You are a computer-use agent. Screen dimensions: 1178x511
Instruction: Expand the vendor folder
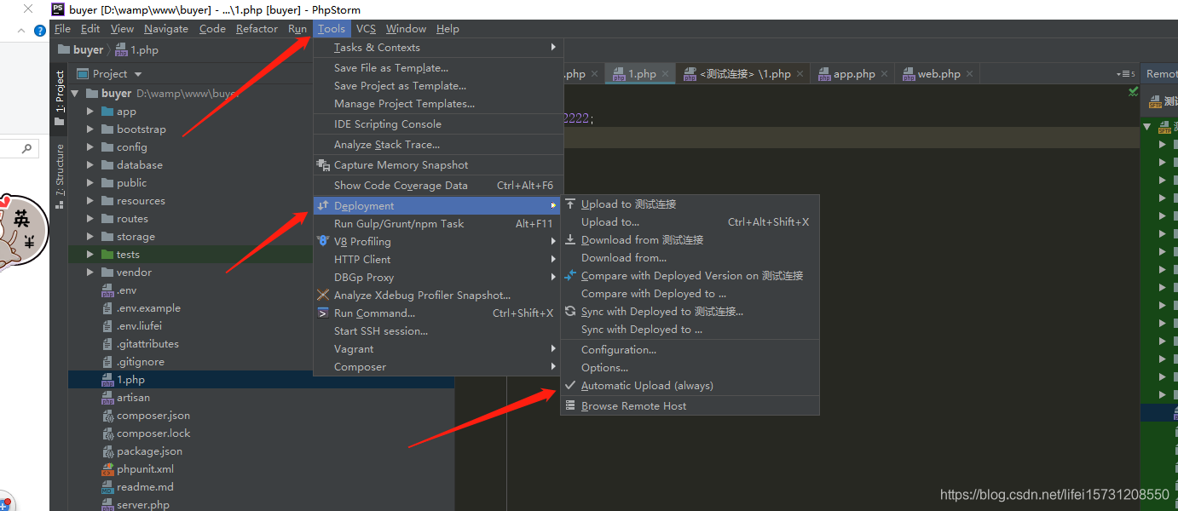(x=90, y=273)
